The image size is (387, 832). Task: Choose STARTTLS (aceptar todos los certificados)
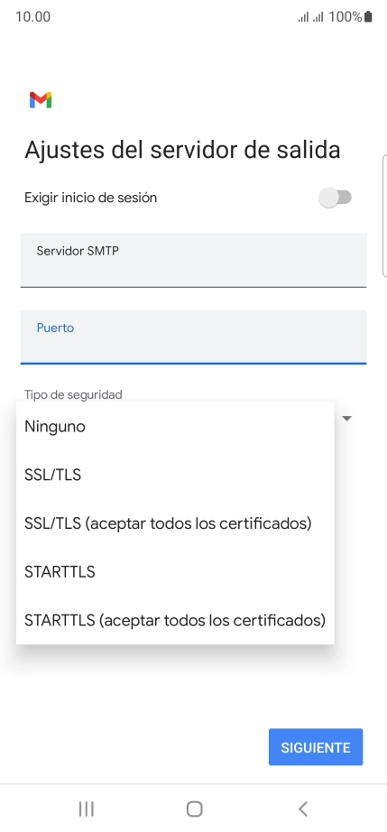tap(175, 620)
